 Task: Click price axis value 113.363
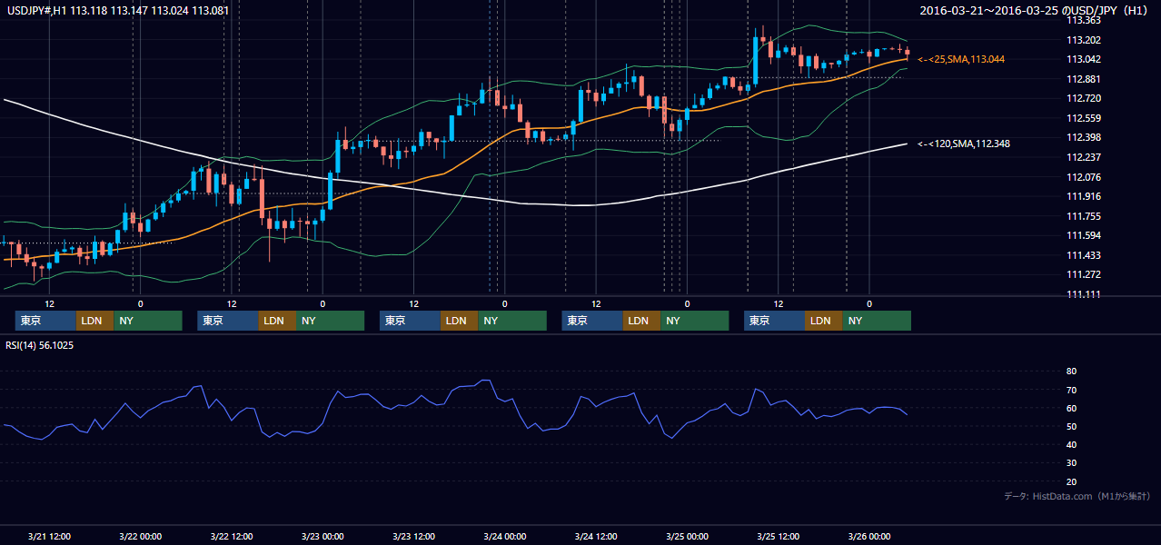point(1083,20)
